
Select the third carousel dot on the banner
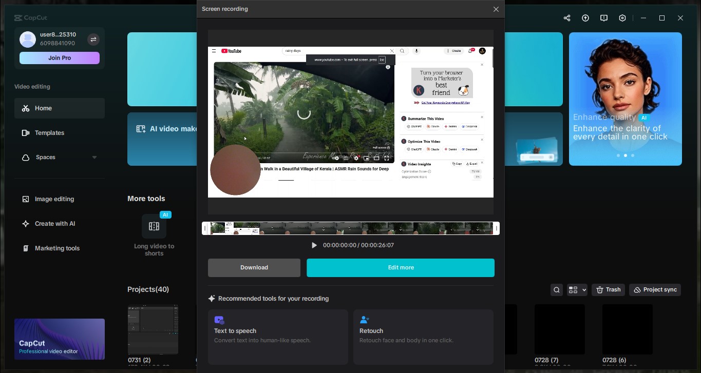(x=633, y=155)
